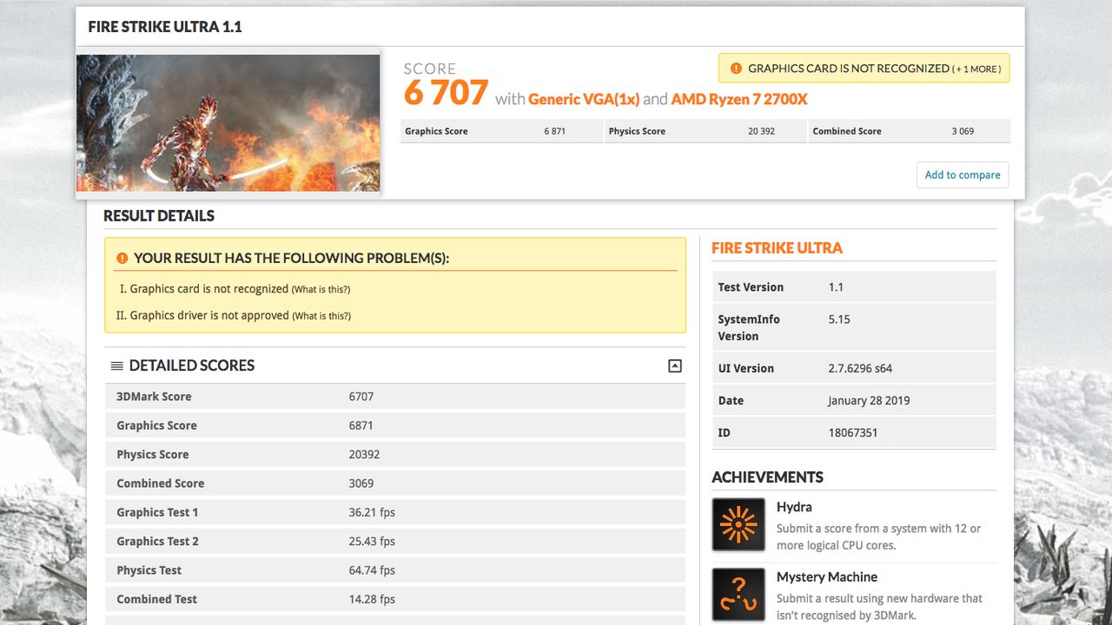Screen dimensions: 1112x625
Task: Click the warning icon beside 'Your result has the following problem(s)'
Action: pos(122,258)
